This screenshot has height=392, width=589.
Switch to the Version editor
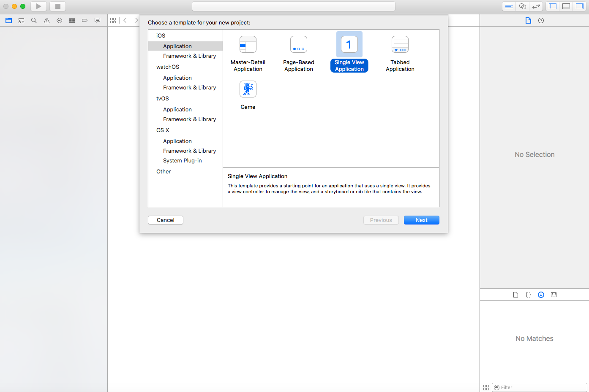pos(536,6)
